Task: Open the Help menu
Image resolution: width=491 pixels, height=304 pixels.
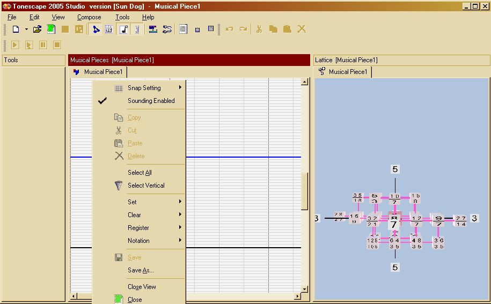Action: coord(148,17)
